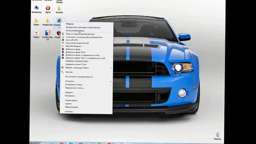This screenshot has width=256, height=144.
Task: Open the Yandex browser desktop shortcut
Action: point(36,34)
